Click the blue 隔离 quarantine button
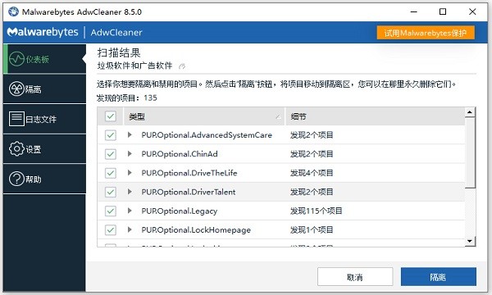 [x=439, y=277]
